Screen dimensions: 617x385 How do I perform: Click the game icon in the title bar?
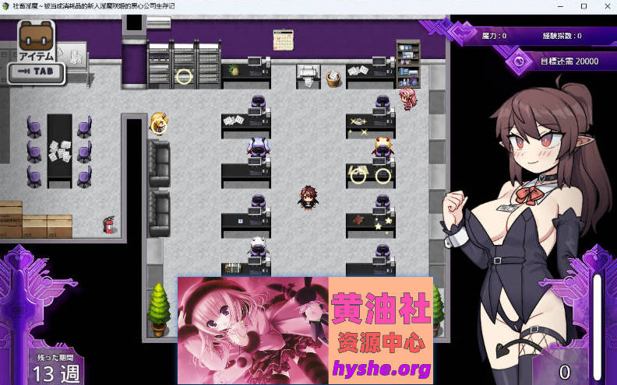pos(6,6)
